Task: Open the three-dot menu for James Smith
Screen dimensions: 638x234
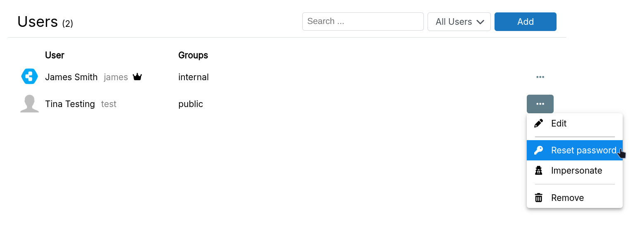Action: point(540,77)
